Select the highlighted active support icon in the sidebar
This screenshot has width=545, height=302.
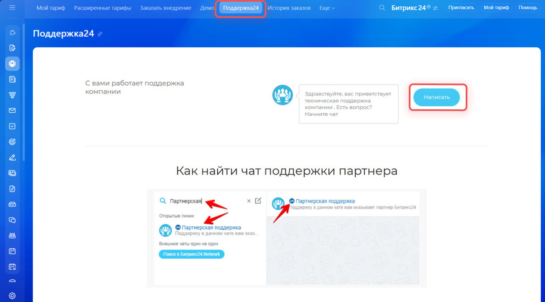[12, 63]
